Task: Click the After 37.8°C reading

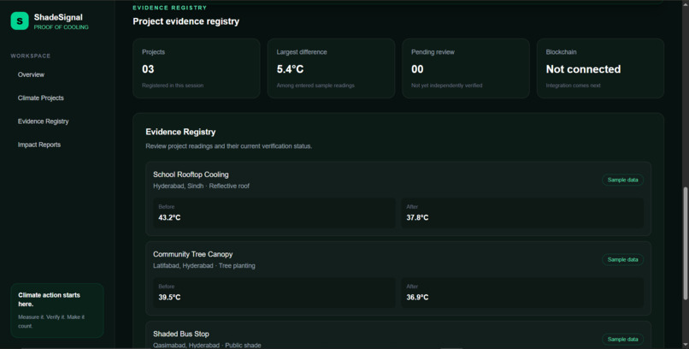Action: point(522,213)
